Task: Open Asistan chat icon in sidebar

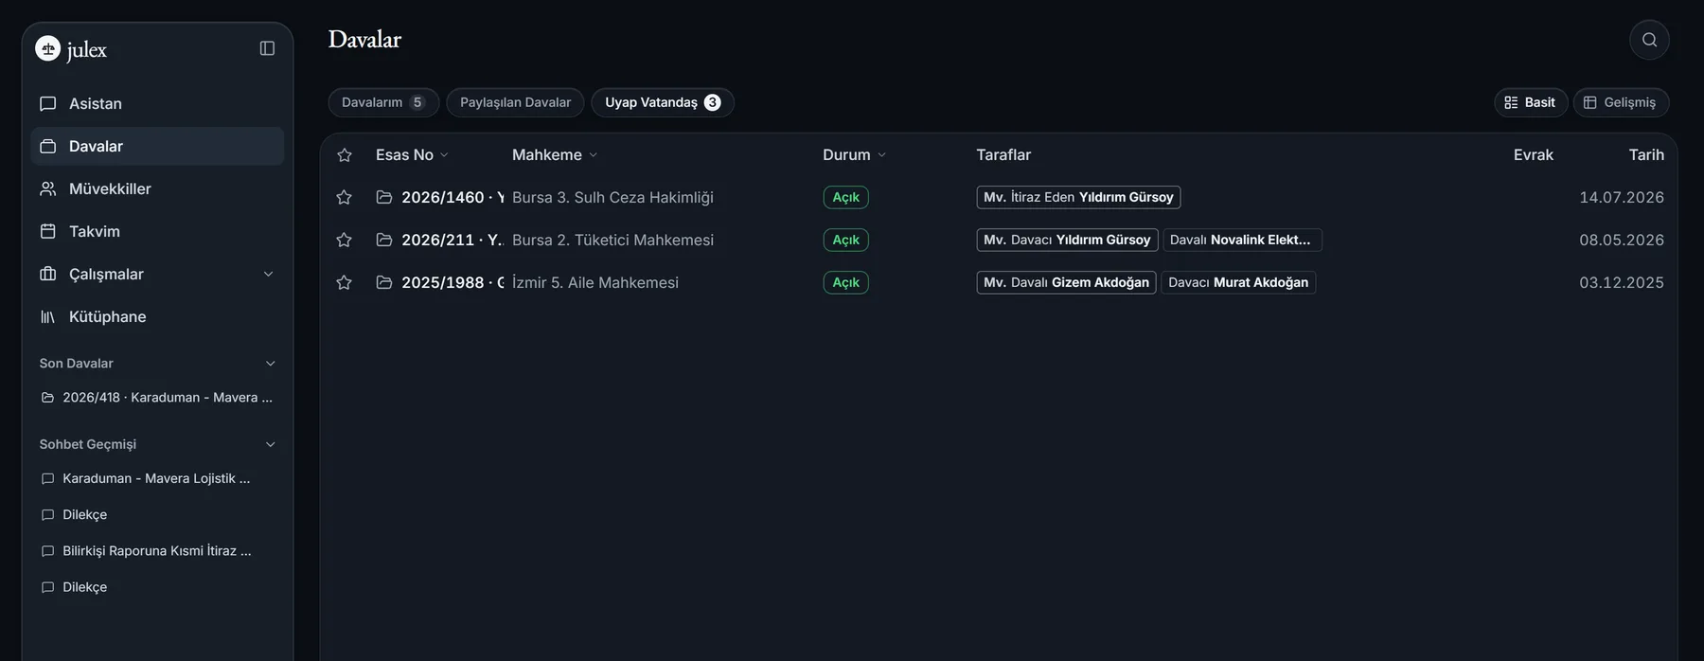Action: click(x=48, y=103)
